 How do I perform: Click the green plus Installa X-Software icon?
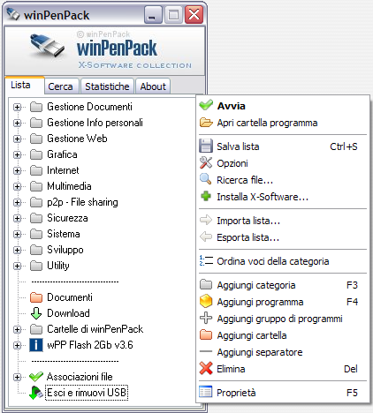point(206,196)
